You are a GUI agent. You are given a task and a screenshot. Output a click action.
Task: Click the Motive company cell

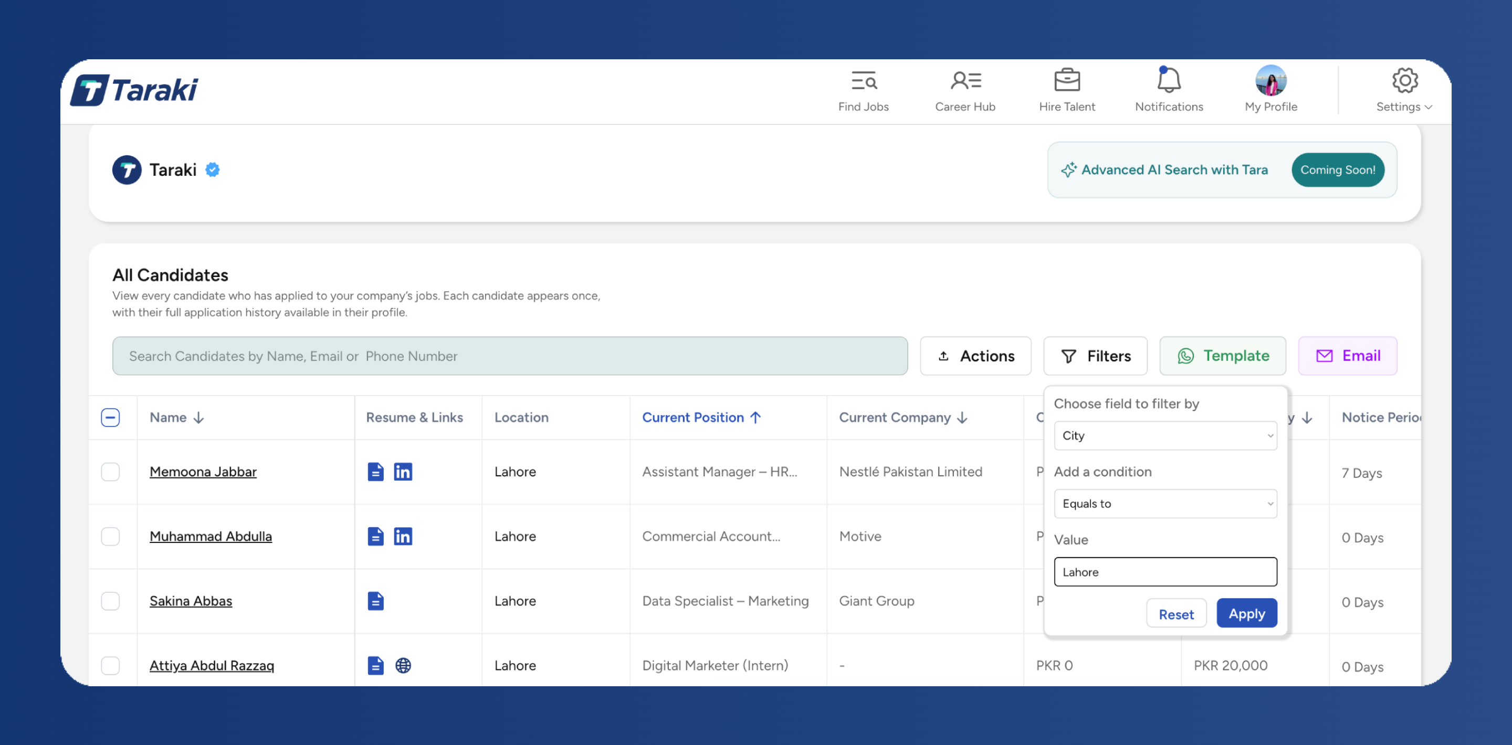click(860, 536)
